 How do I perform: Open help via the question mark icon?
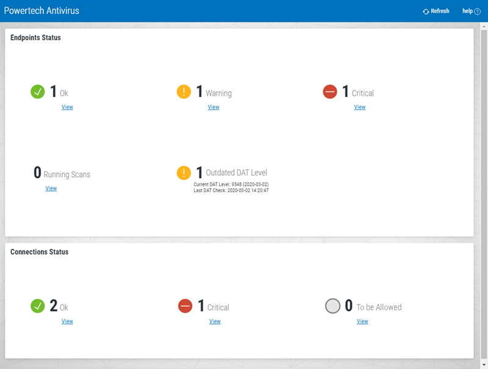[x=478, y=12]
